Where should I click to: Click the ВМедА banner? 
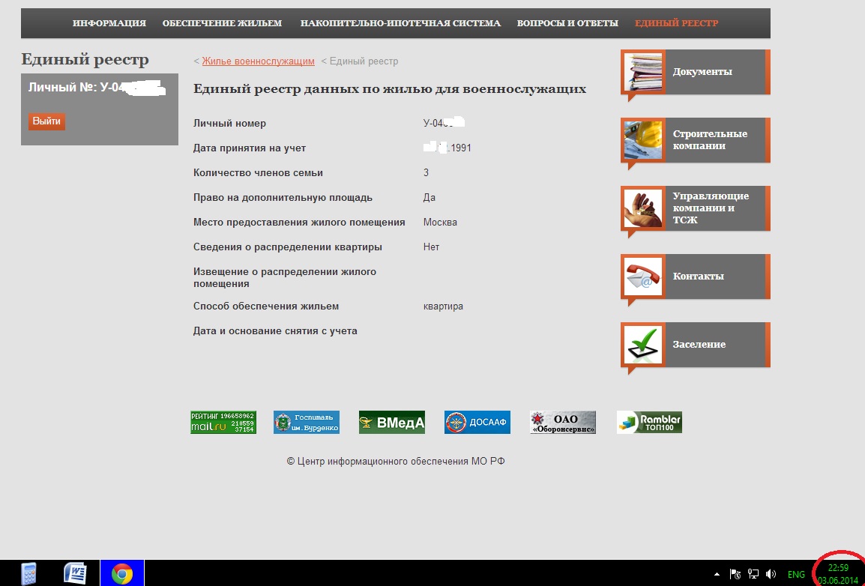pos(391,422)
